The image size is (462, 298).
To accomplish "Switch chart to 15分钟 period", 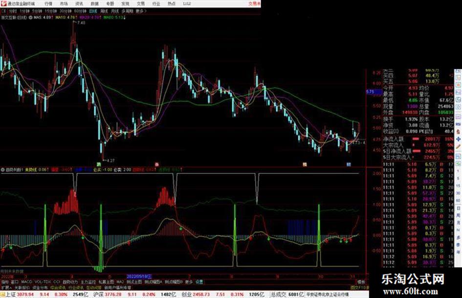I will (51, 11).
